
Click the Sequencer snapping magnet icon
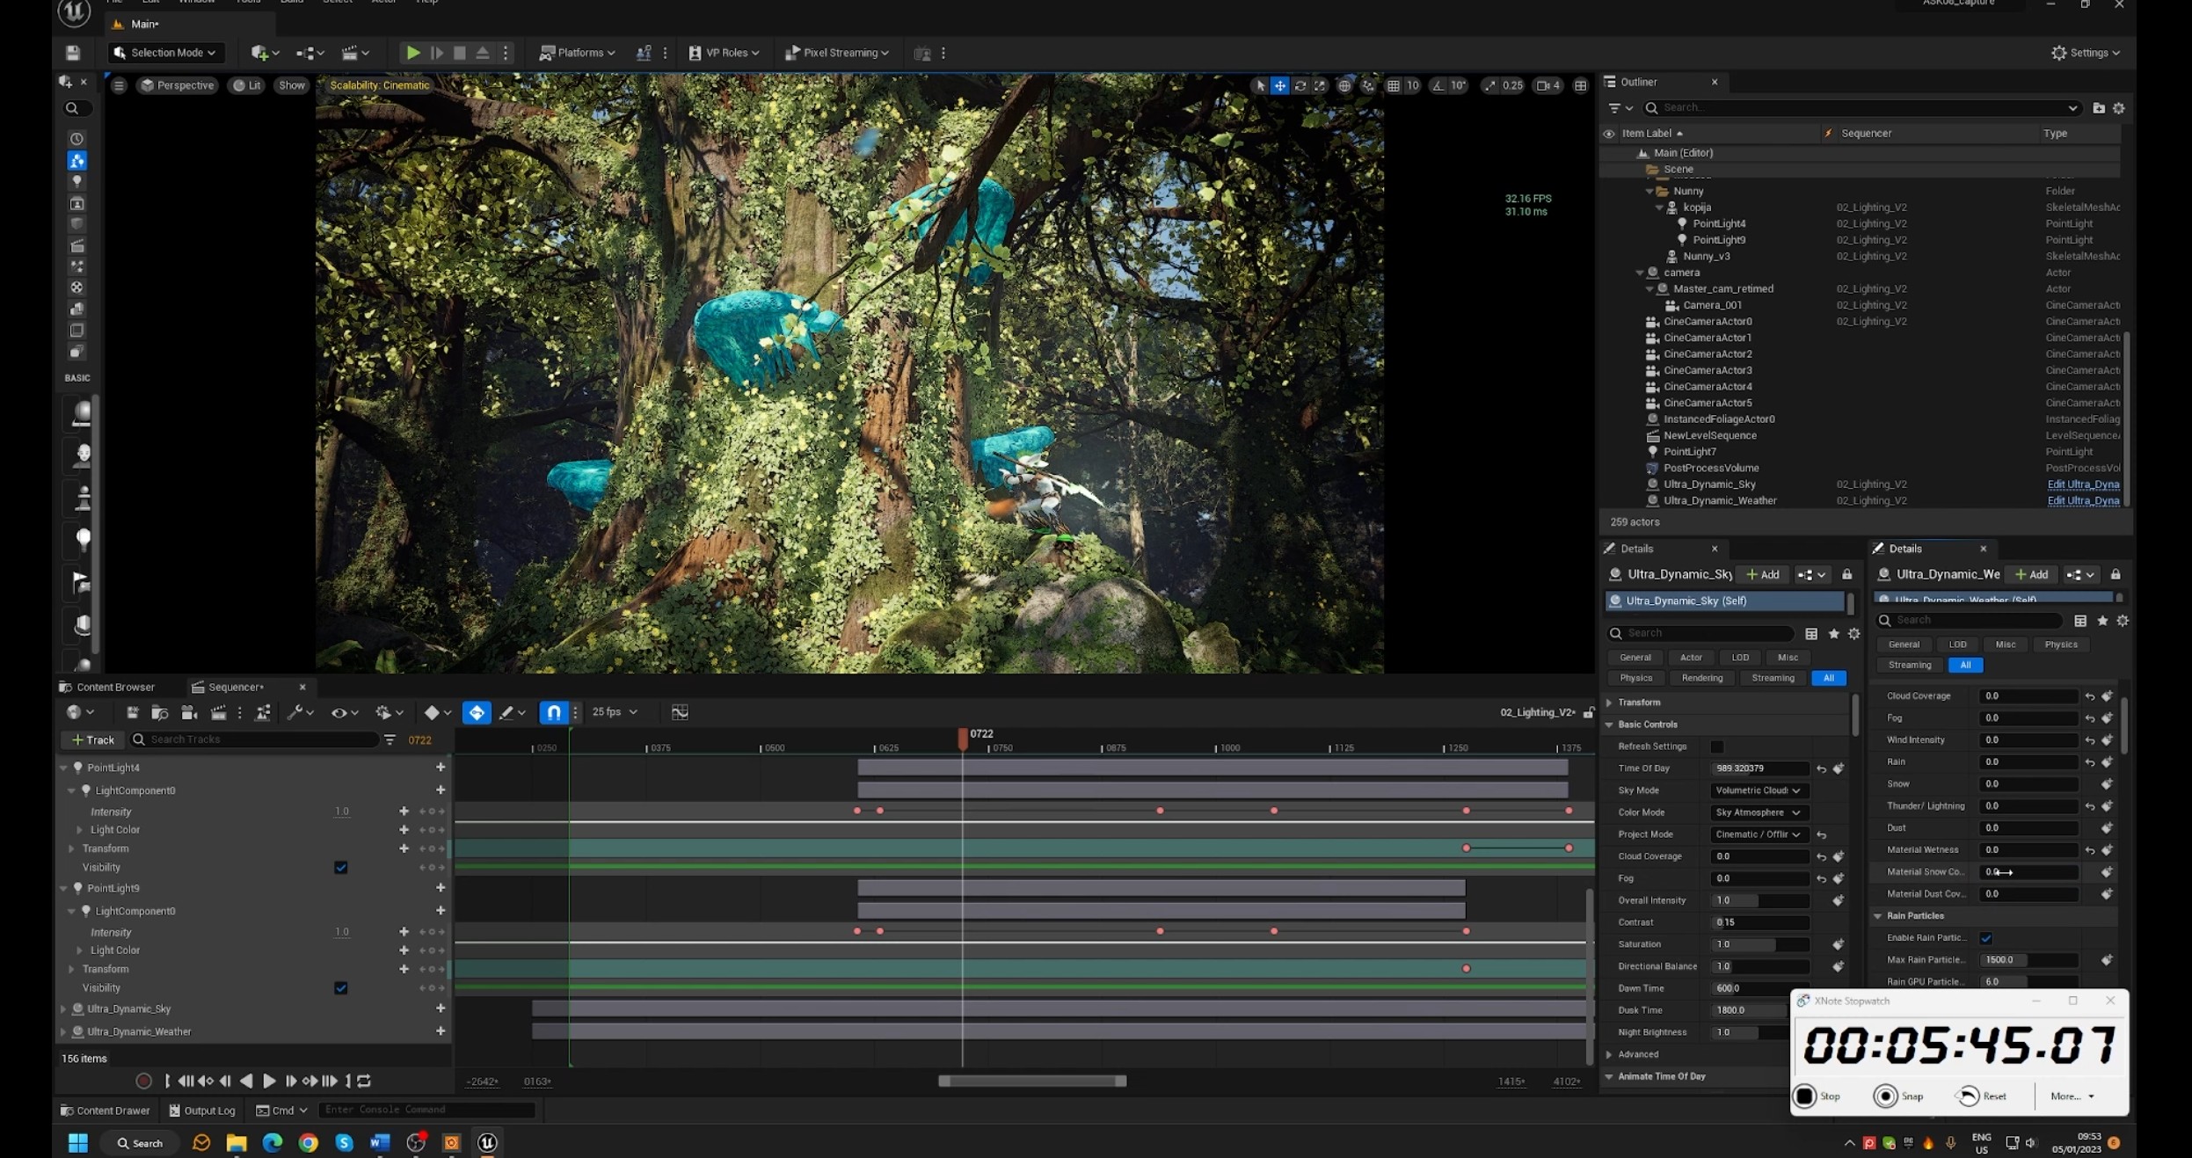coord(554,712)
